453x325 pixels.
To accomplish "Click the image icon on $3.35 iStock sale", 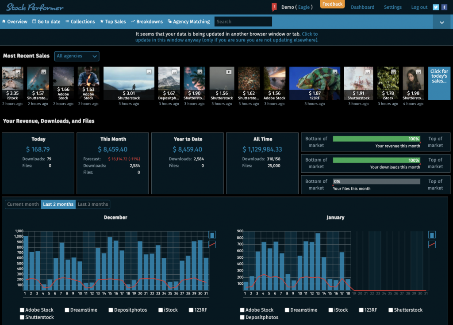I will pyautogui.click(x=18, y=72).
